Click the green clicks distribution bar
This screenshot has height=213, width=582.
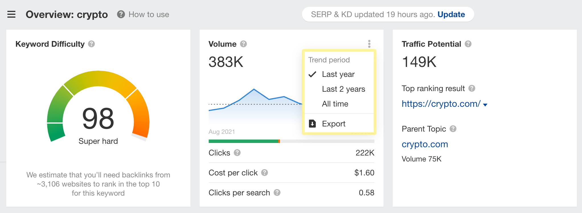point(243,141)
